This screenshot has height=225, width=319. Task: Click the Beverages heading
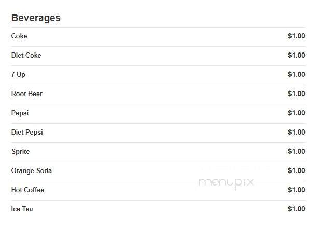36,18
